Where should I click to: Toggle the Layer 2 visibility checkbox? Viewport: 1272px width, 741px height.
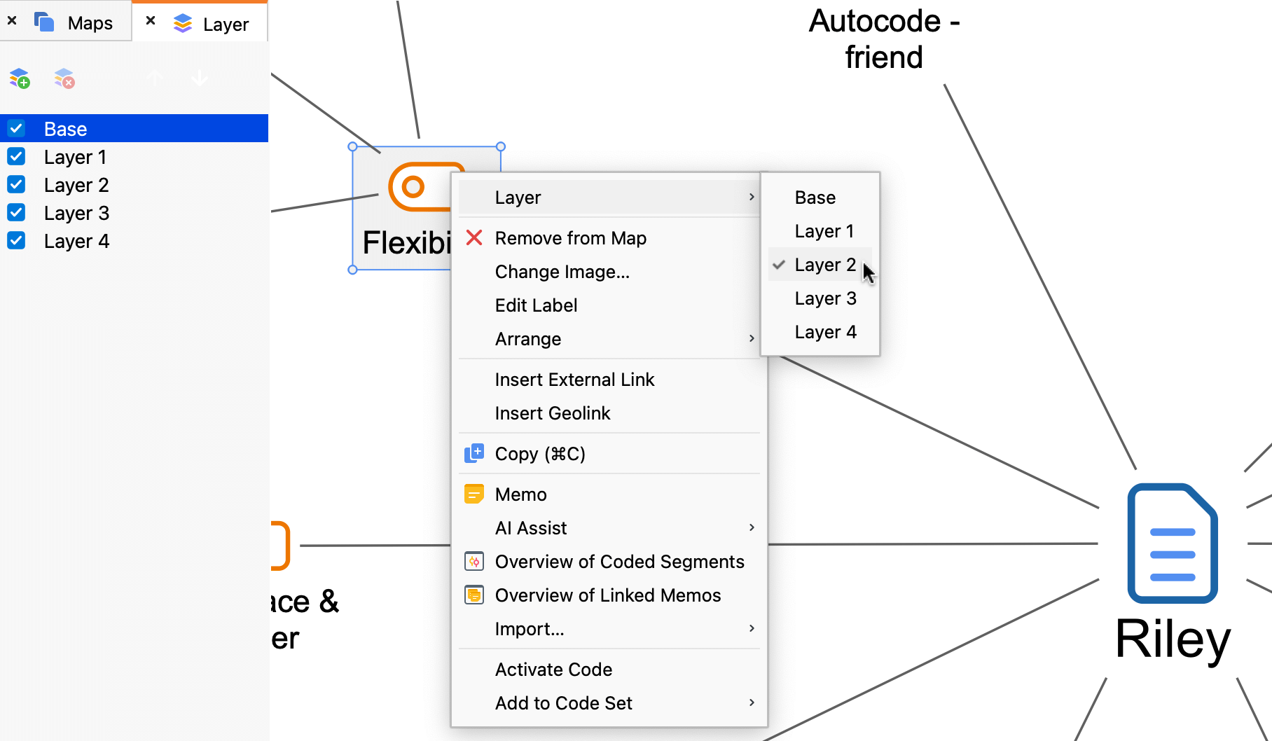[x=16, y=184]
